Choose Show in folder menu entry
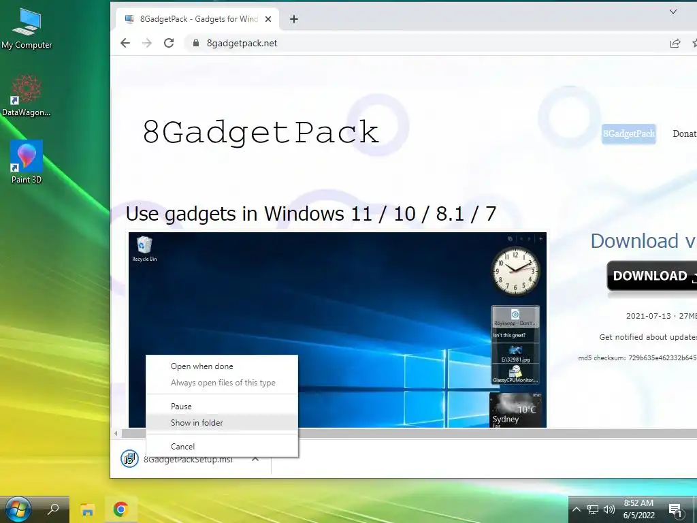697x523 pixels. [222, 422]
